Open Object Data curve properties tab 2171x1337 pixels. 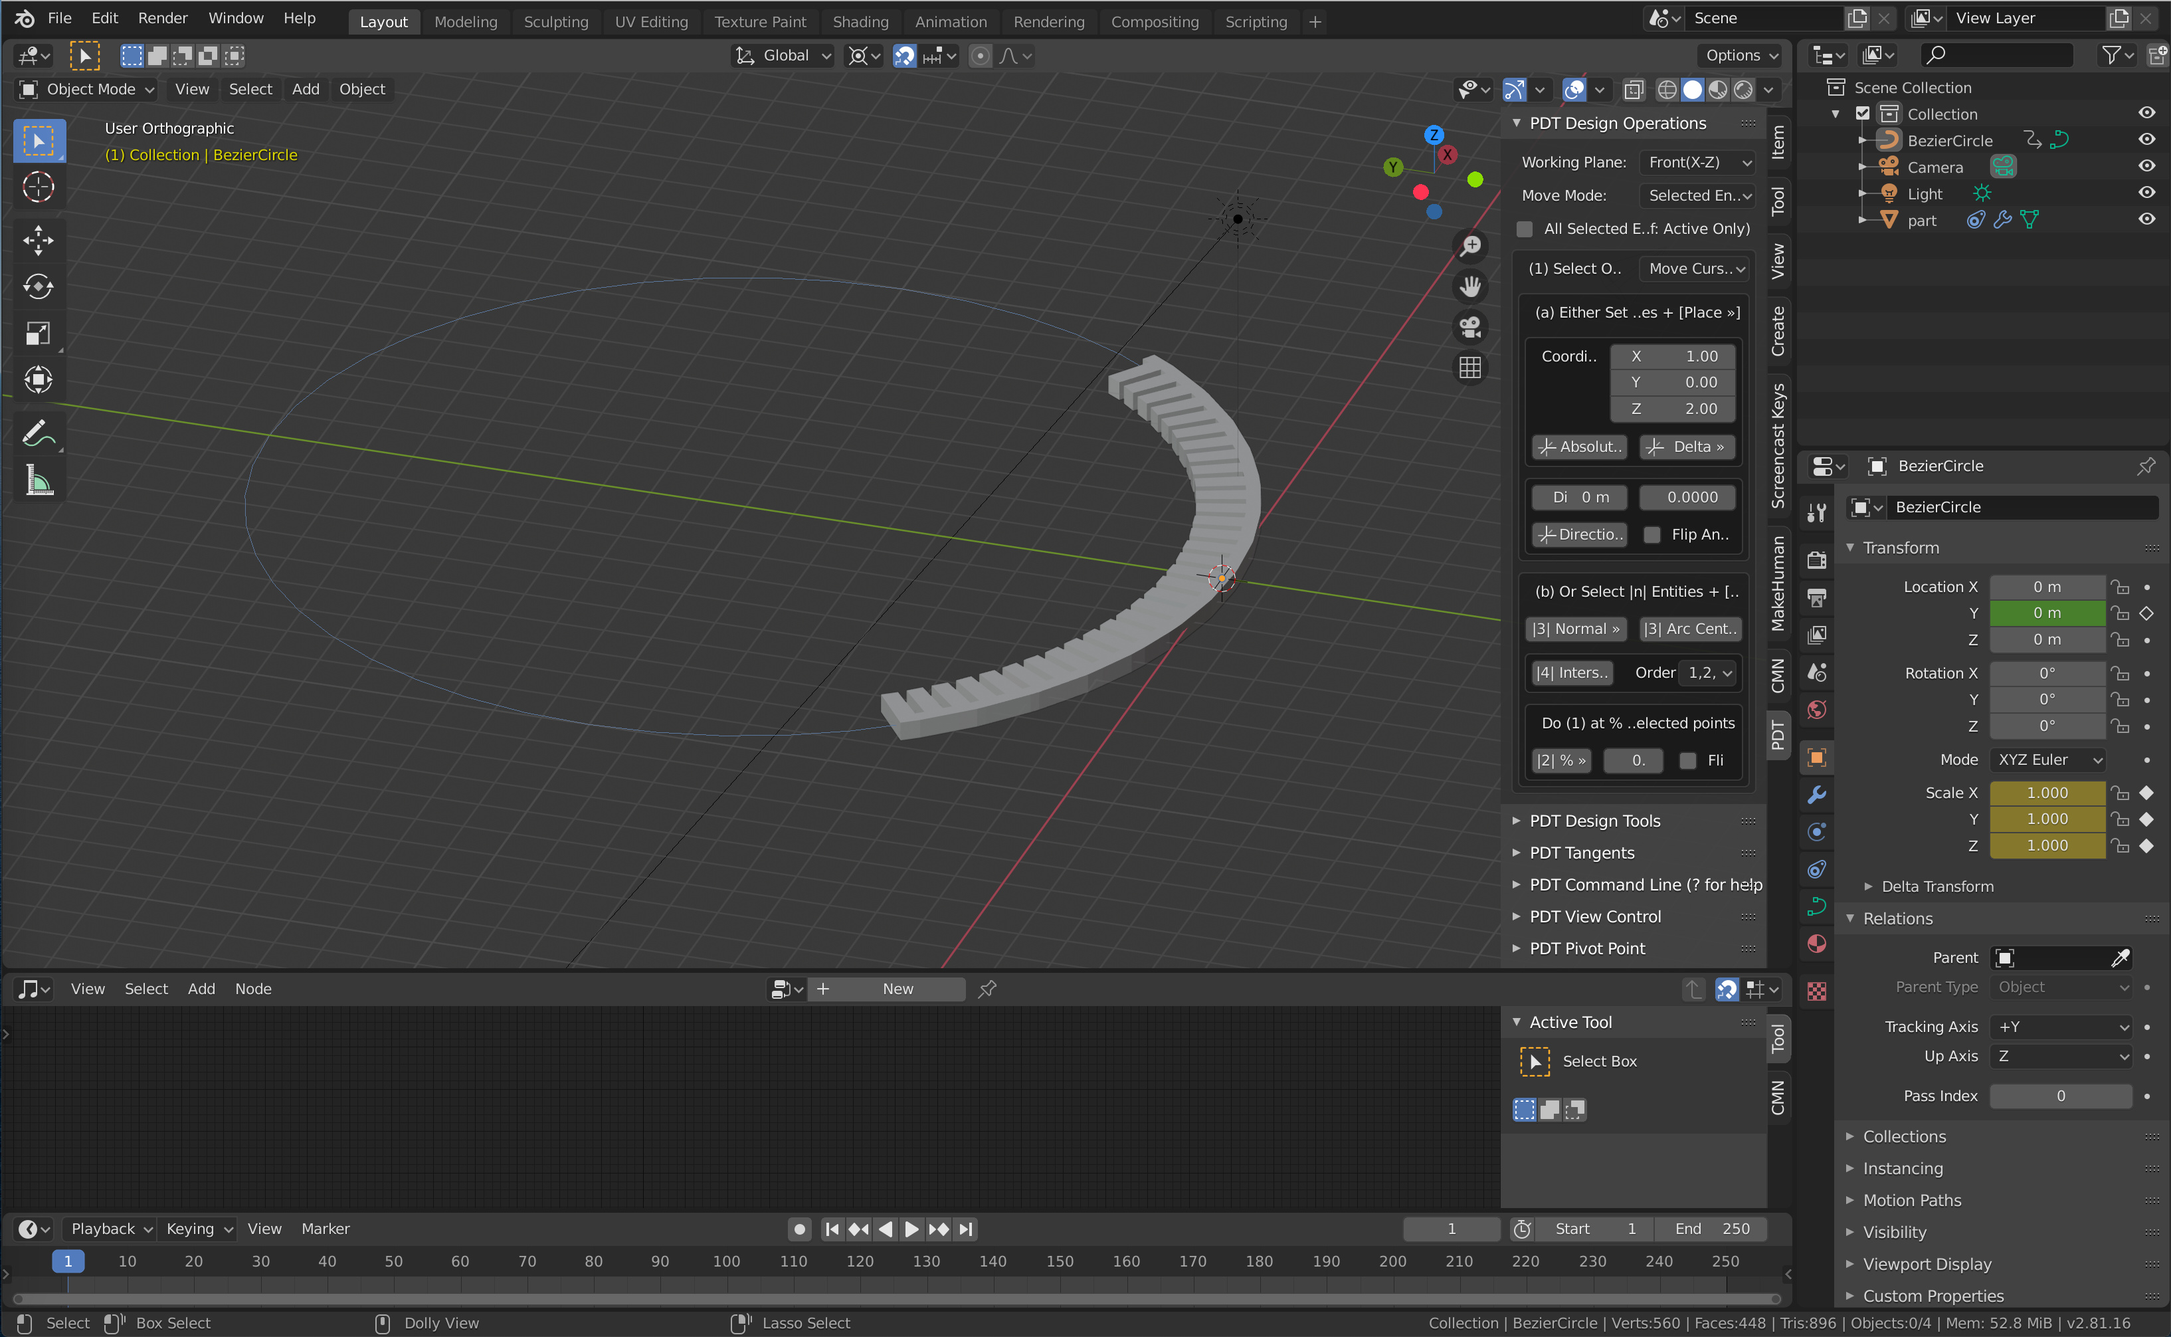[1816, 906]
